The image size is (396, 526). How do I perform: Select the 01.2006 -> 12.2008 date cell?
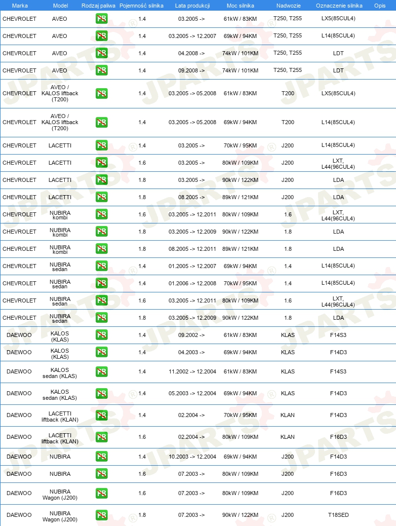(x=192, y=283)
